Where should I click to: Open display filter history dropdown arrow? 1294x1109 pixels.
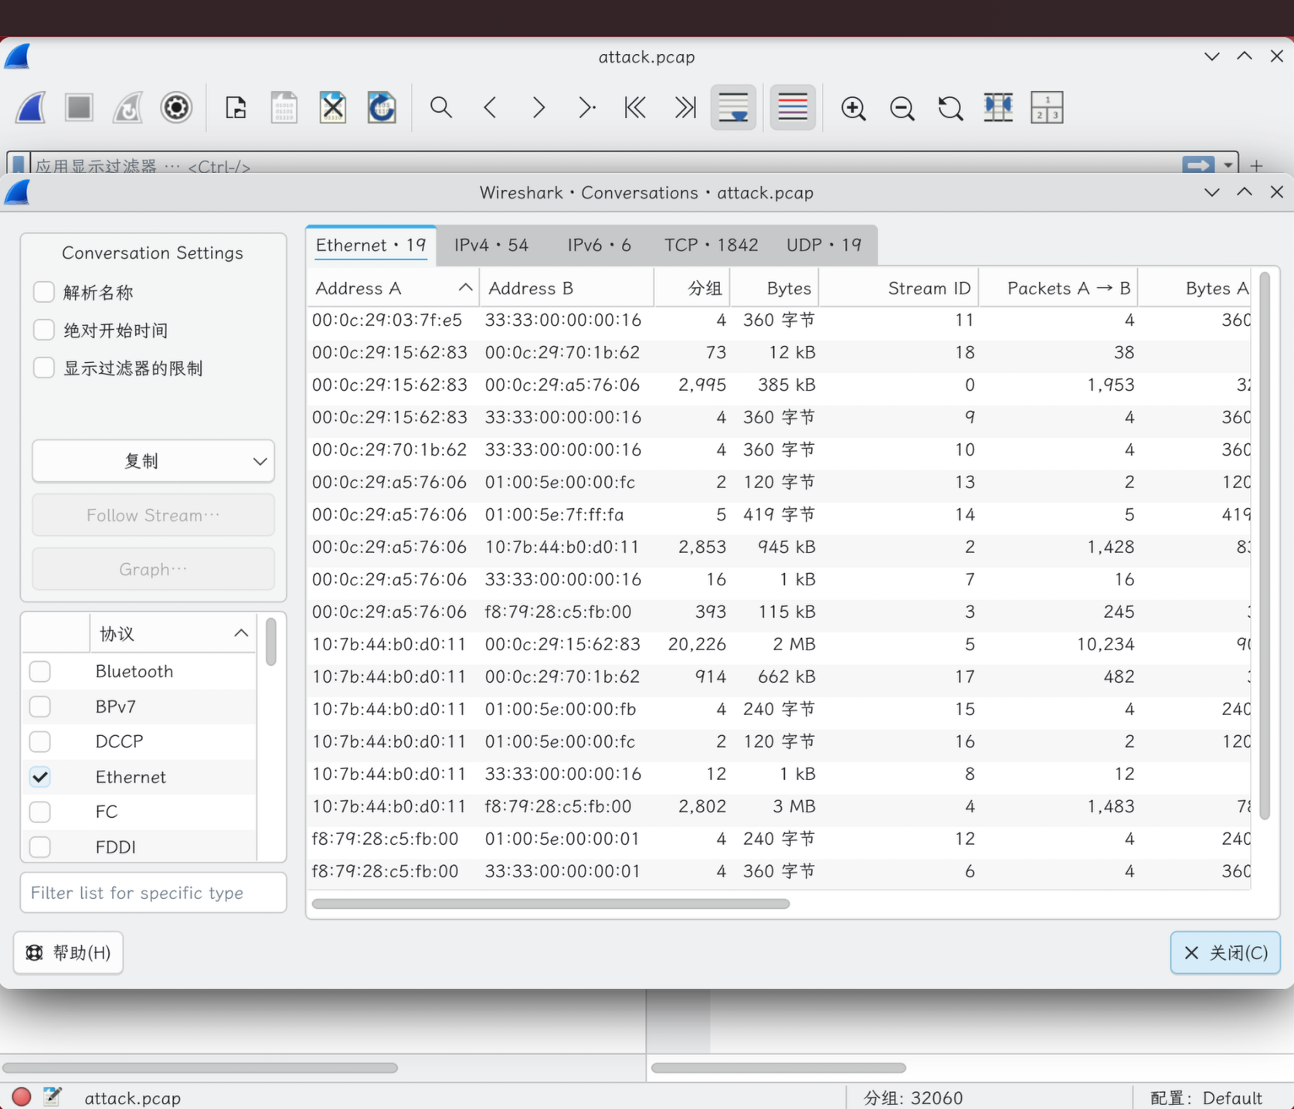(1228, 164)
